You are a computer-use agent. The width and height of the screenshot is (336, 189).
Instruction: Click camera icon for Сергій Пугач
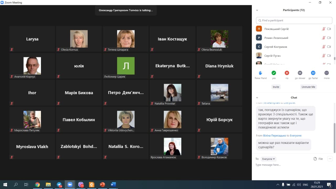(x=329, y=56)
